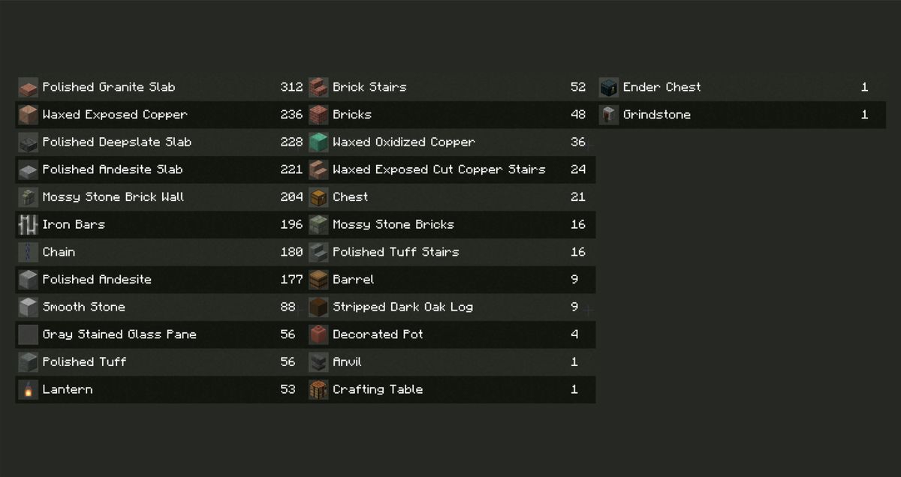This screenshot has width=901, height=477.
Task: Click the Chain count of 180
Action: (291, 253)
